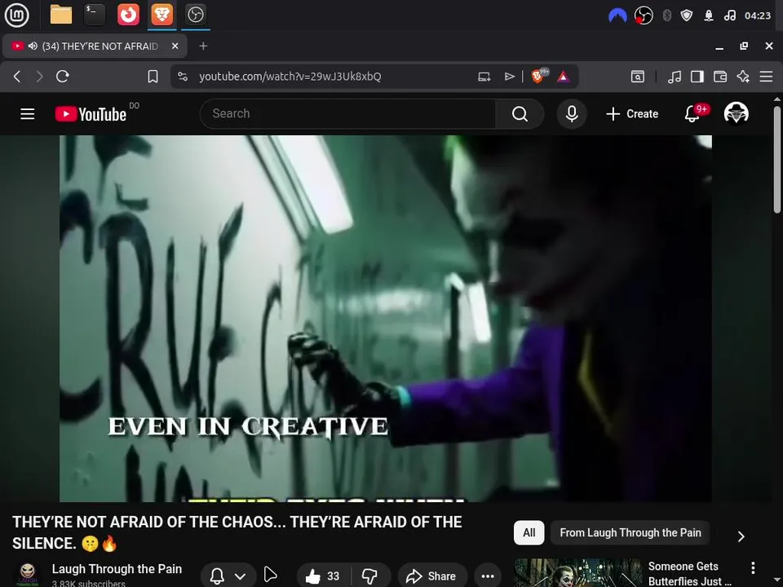Open options menu for Someone Gets Butterflies video
The width and height of the screenshot is (783, 587).
(753, 567)
